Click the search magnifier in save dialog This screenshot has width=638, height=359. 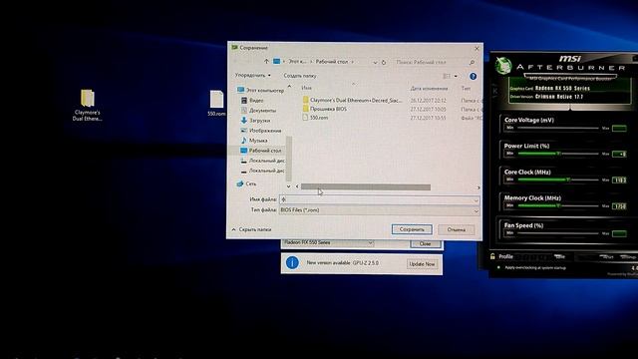[x=472, y=62]
